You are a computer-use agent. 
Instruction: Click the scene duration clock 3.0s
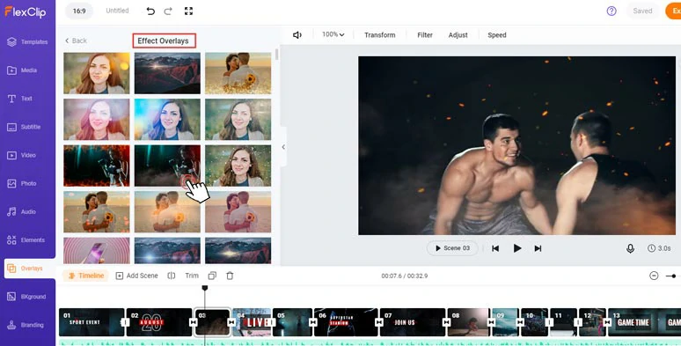pyautogui.click(x=659, y=248)
